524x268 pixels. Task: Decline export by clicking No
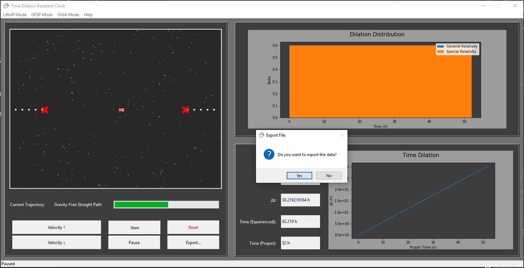(329, 176)
